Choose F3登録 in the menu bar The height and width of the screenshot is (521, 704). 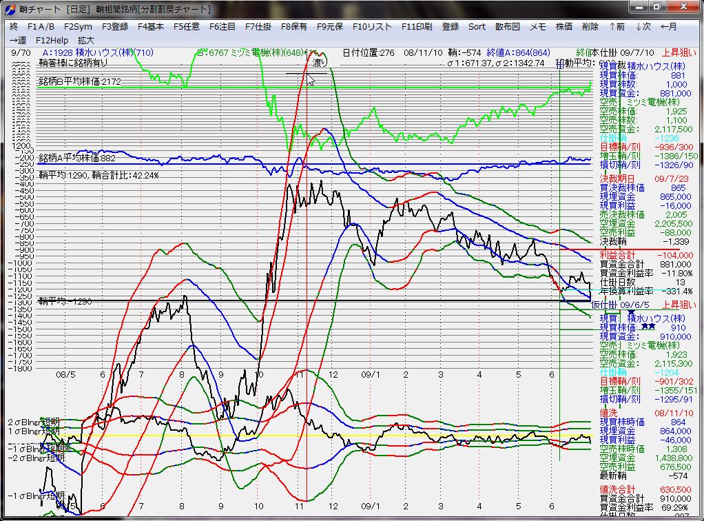tap(115, 26)
